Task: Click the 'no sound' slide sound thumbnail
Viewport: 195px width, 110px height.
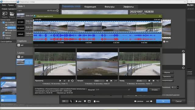Action: point(21,28)
